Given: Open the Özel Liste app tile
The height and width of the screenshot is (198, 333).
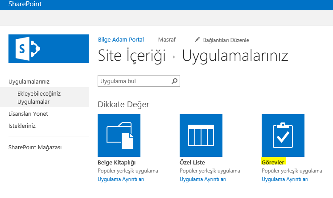Looking at the screenshot, I should click(x=201, y=135).
